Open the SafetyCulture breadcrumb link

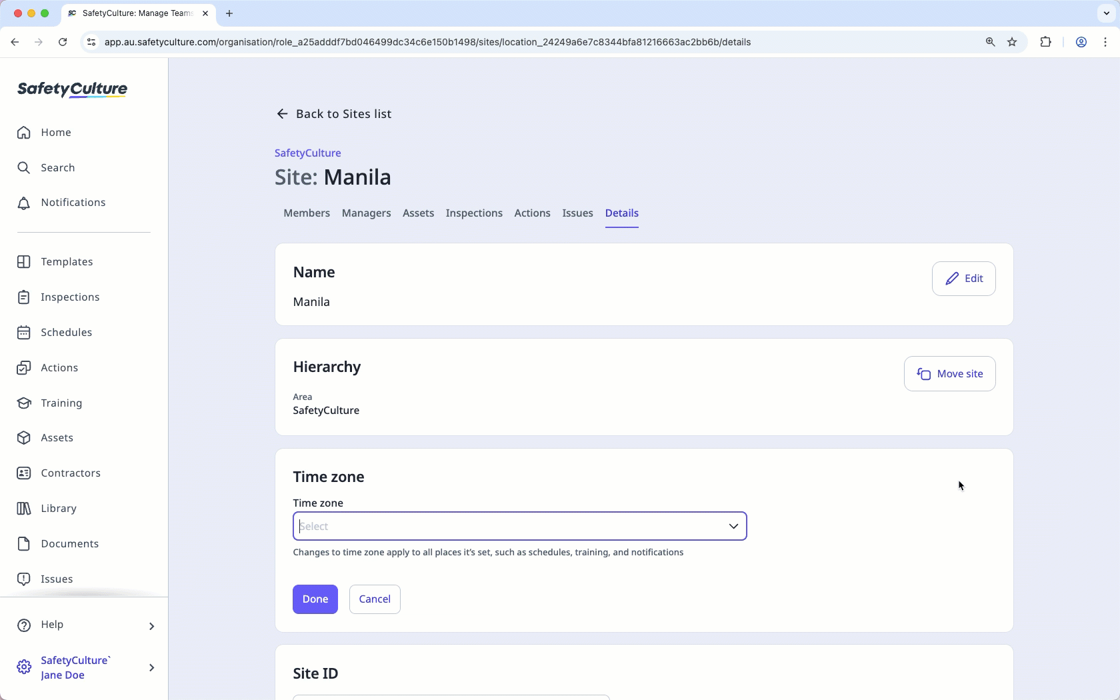(308, 153)
